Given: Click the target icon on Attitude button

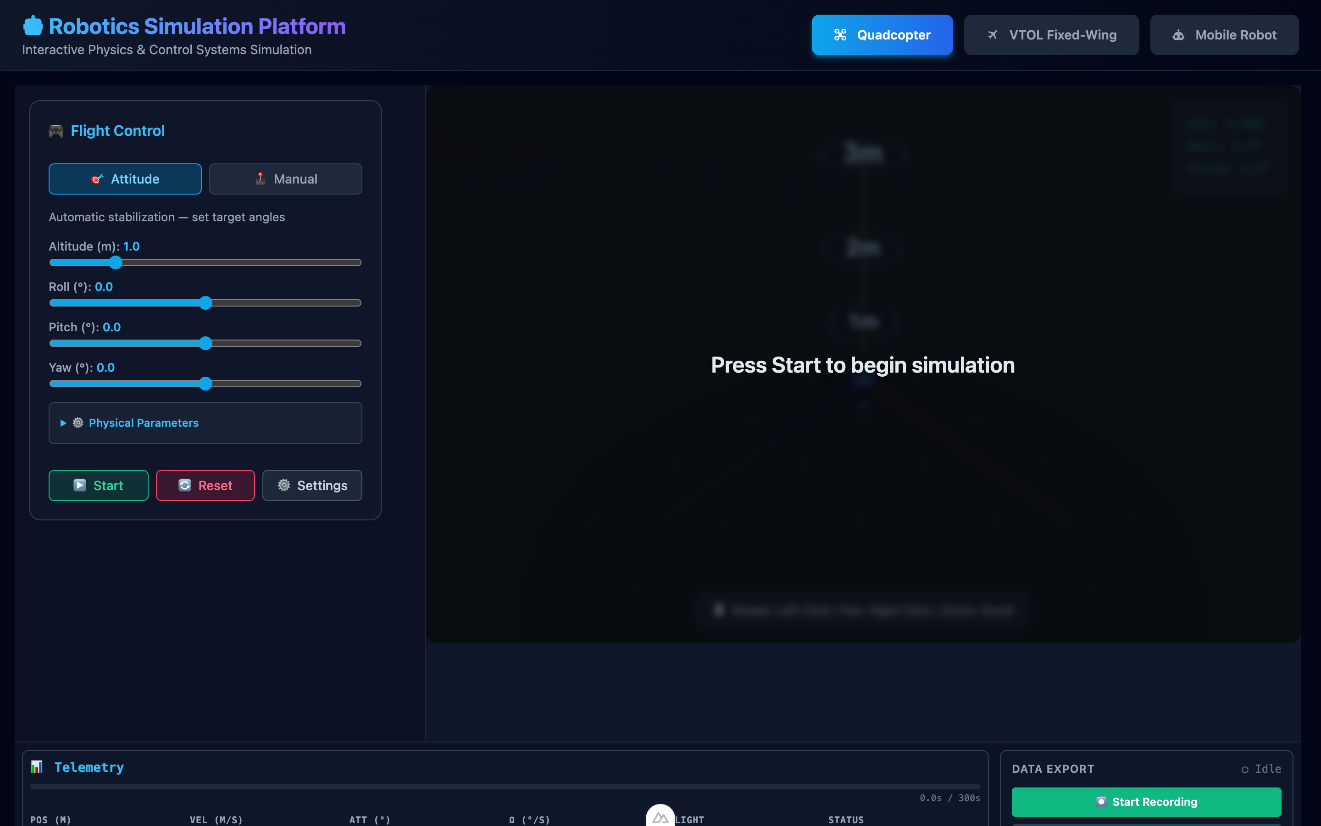Looking at the screenshot, I should (x=97, y=179).
